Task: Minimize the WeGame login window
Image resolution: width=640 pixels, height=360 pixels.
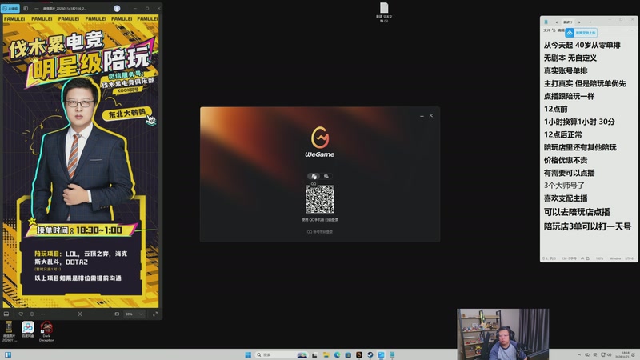Action: 422,116
